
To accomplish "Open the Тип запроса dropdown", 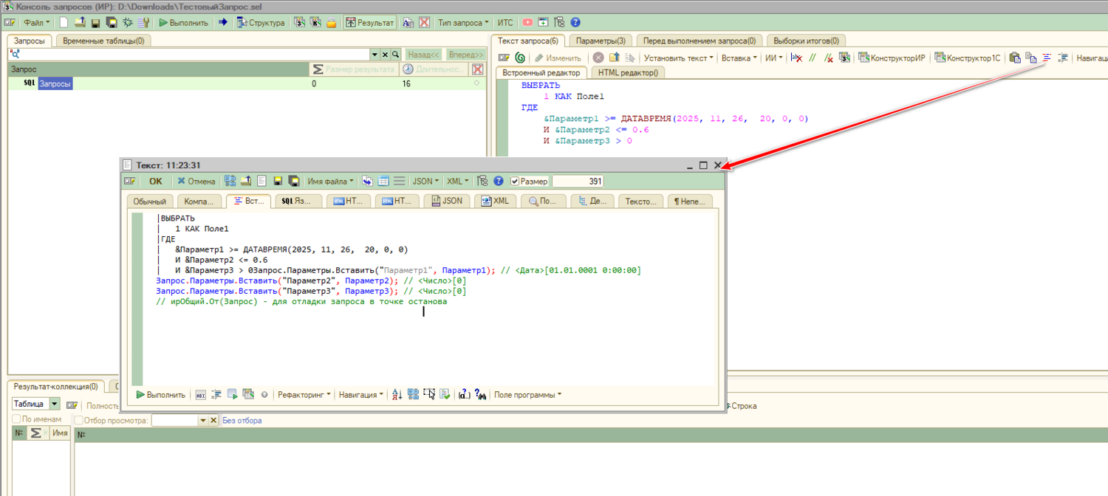I will pyautogui.click(x=463, y=23).
